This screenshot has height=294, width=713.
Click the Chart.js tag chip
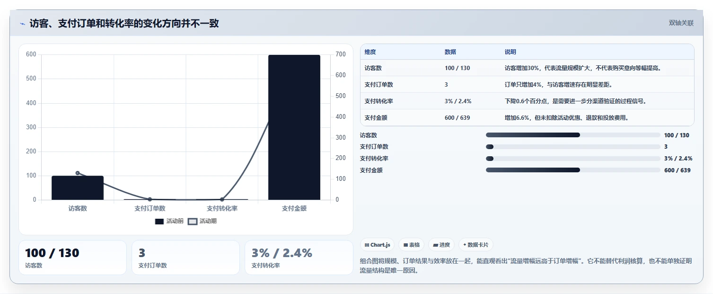[x=378, y=245]
